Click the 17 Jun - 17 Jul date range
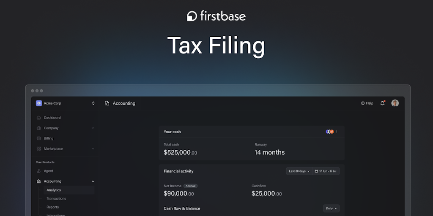Screen dimensions: 433x216 pos(326,171)
